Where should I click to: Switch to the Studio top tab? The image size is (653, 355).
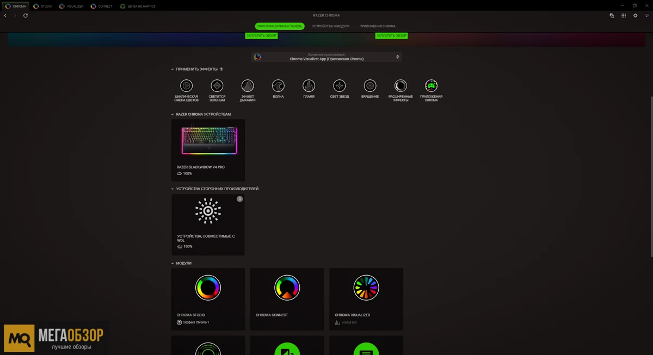coord(42,6)
